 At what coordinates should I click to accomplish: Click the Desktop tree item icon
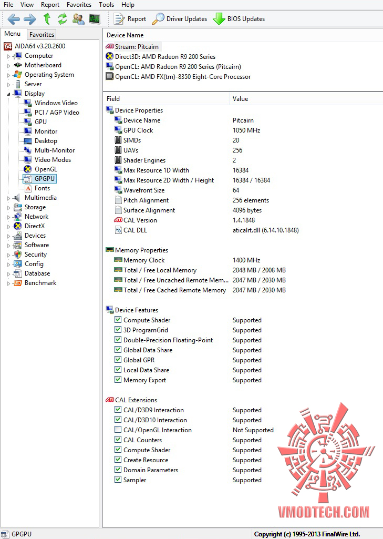coord(28,140)
